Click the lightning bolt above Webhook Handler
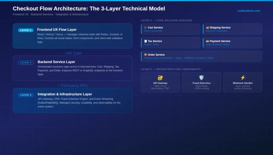Image resolution: width=273 pixels, height=155 pixels. pyautogui.click(x=243, y=77)
